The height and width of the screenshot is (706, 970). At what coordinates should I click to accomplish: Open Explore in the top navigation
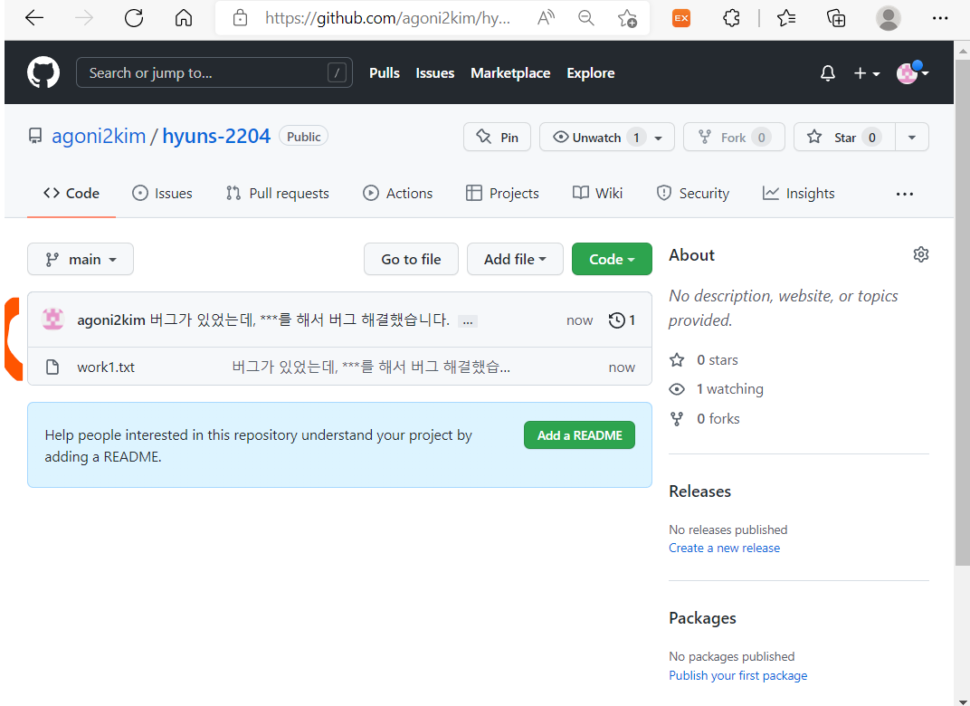pos(591,73)
